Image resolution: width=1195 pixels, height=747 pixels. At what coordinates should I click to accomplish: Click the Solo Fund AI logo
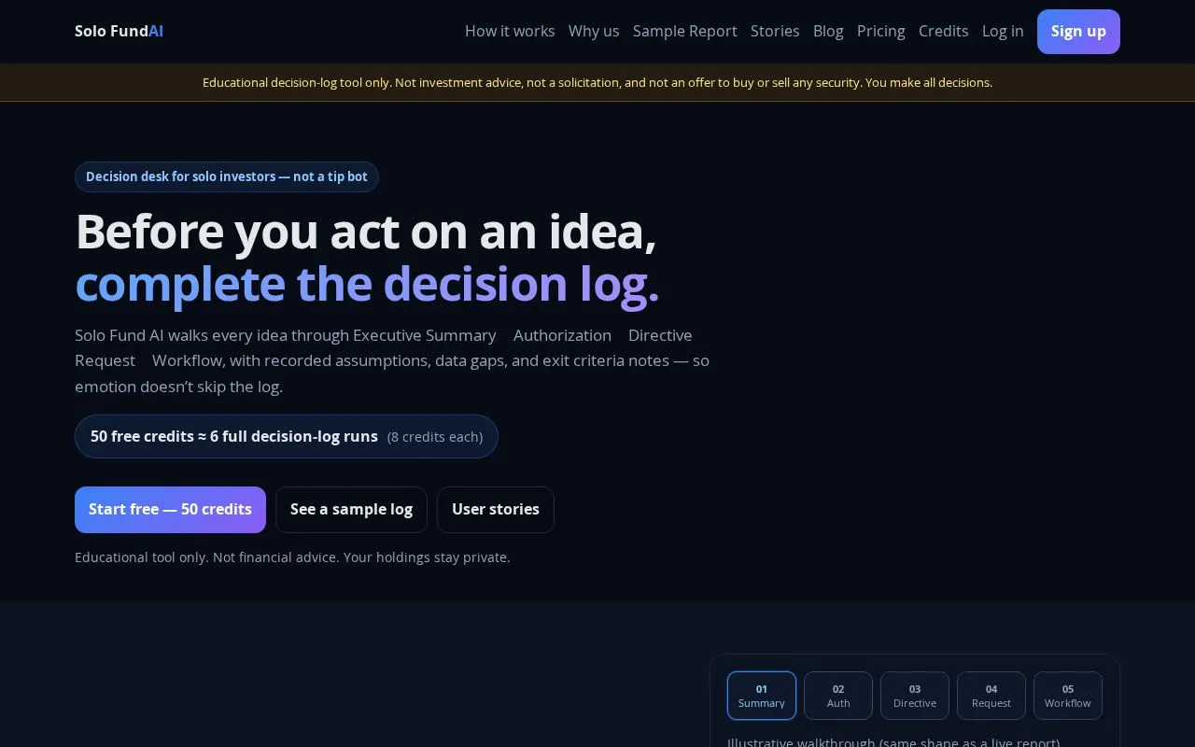pos(119,31)
